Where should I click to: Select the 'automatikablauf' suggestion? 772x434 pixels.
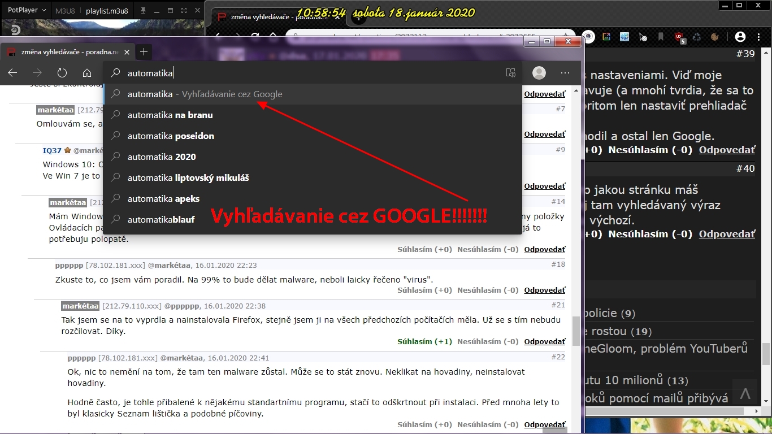pos(313,220)
